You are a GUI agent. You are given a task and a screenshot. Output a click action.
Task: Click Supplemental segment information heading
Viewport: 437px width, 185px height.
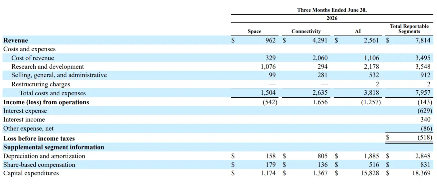click(54, 147)
